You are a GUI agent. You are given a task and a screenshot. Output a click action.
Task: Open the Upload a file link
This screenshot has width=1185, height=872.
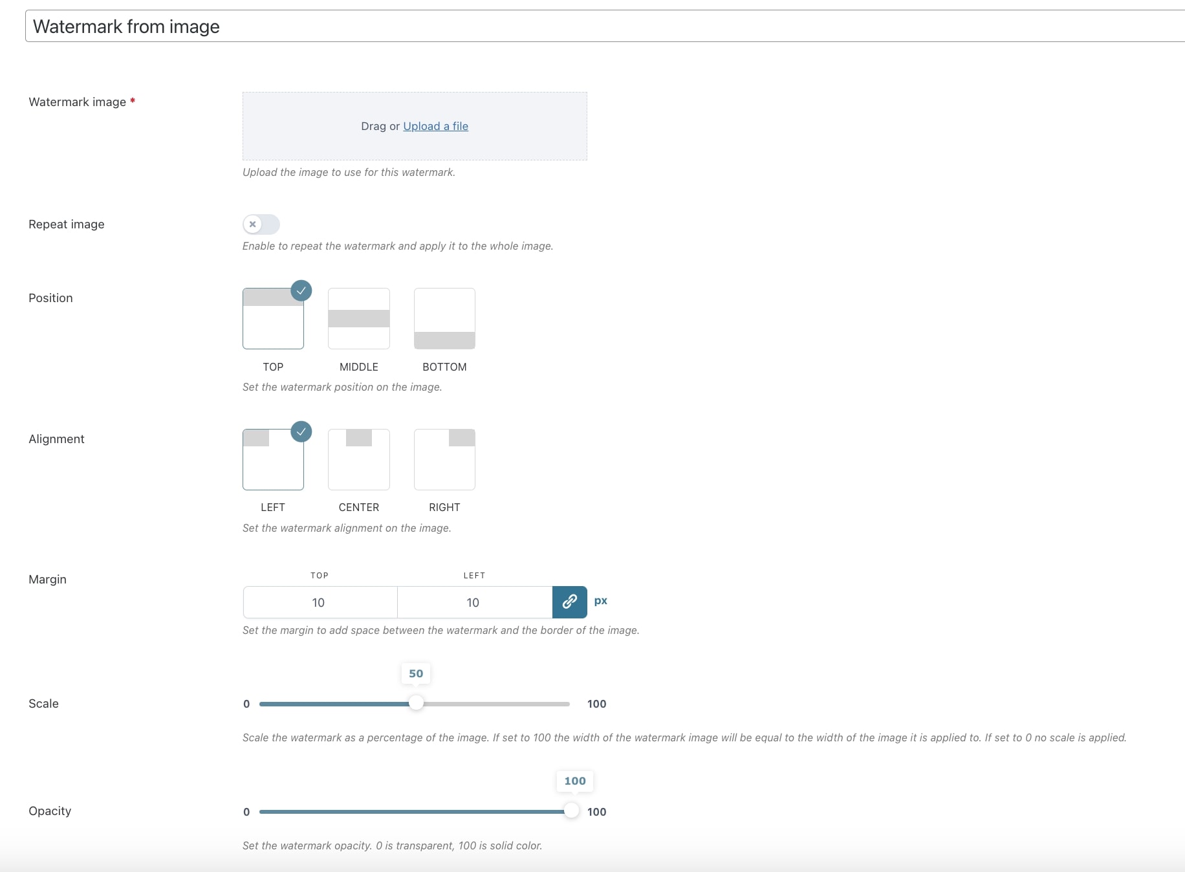point(435,126)
